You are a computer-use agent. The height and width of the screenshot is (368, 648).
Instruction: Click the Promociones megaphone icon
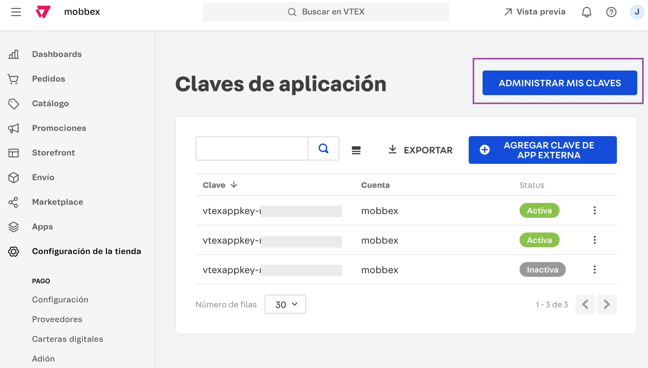tap(14, 128)
